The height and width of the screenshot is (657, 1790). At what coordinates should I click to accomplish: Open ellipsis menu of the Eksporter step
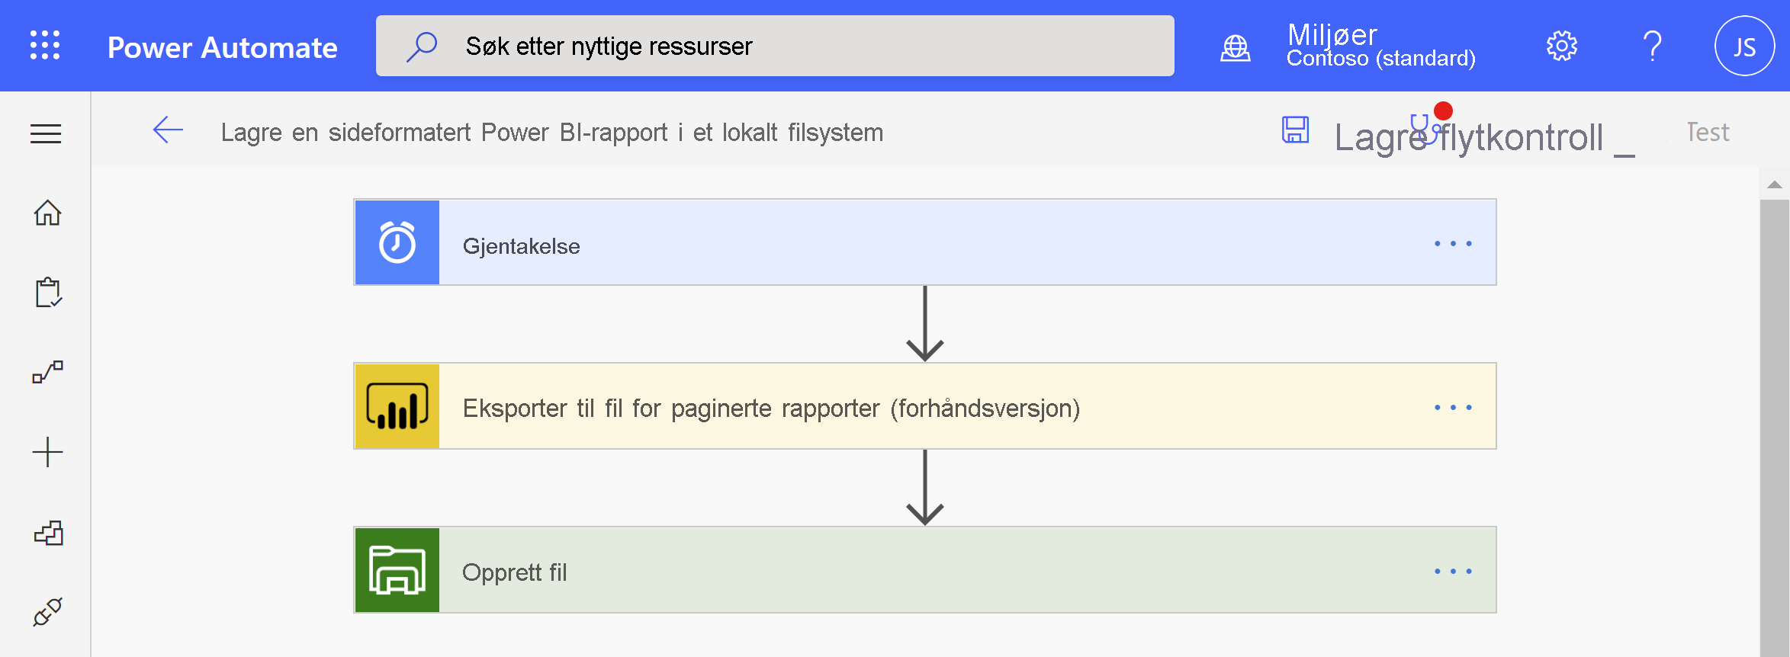tap(1453, 408)
